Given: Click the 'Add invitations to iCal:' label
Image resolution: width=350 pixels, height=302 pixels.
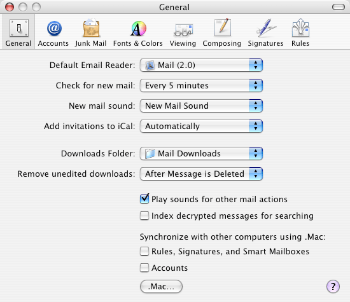Looking at the screenshot, I should click(89, 127).
